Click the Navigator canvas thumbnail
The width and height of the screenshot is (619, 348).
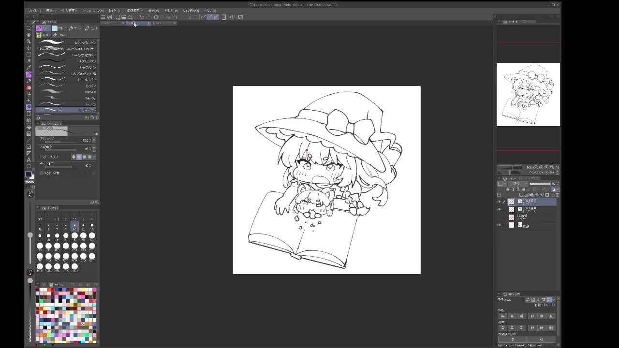tap(528, 94)
